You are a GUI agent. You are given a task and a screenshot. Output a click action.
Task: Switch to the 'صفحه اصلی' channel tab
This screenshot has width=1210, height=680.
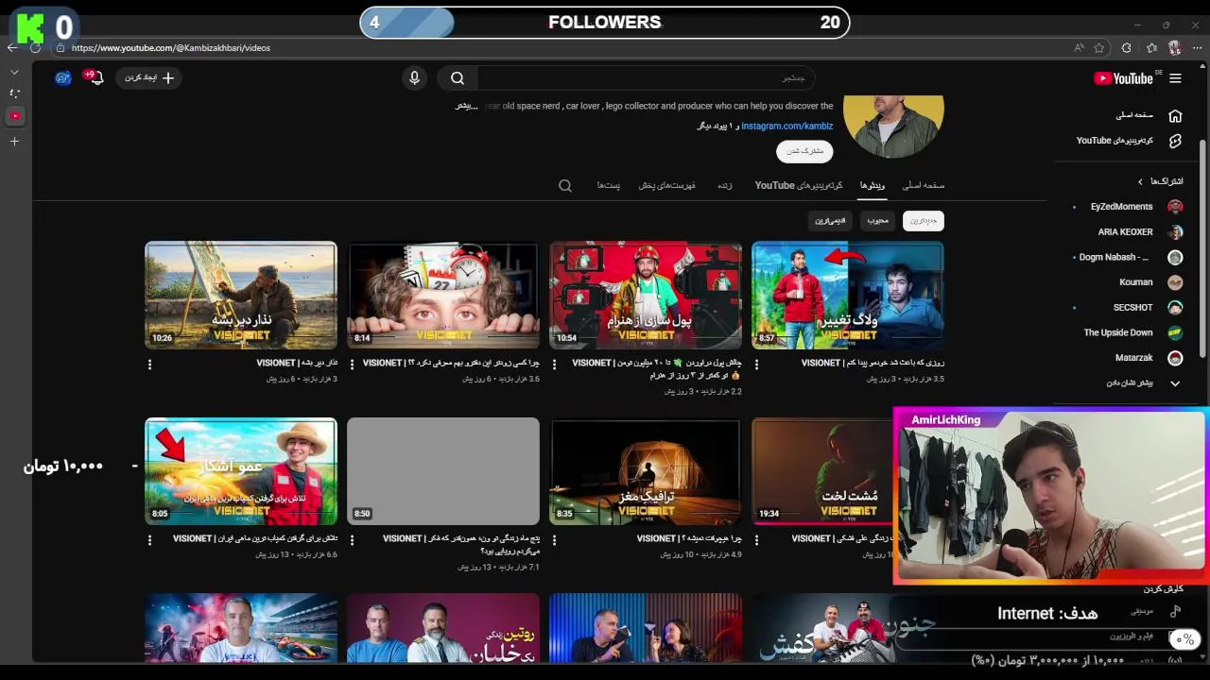coord(924,186)
